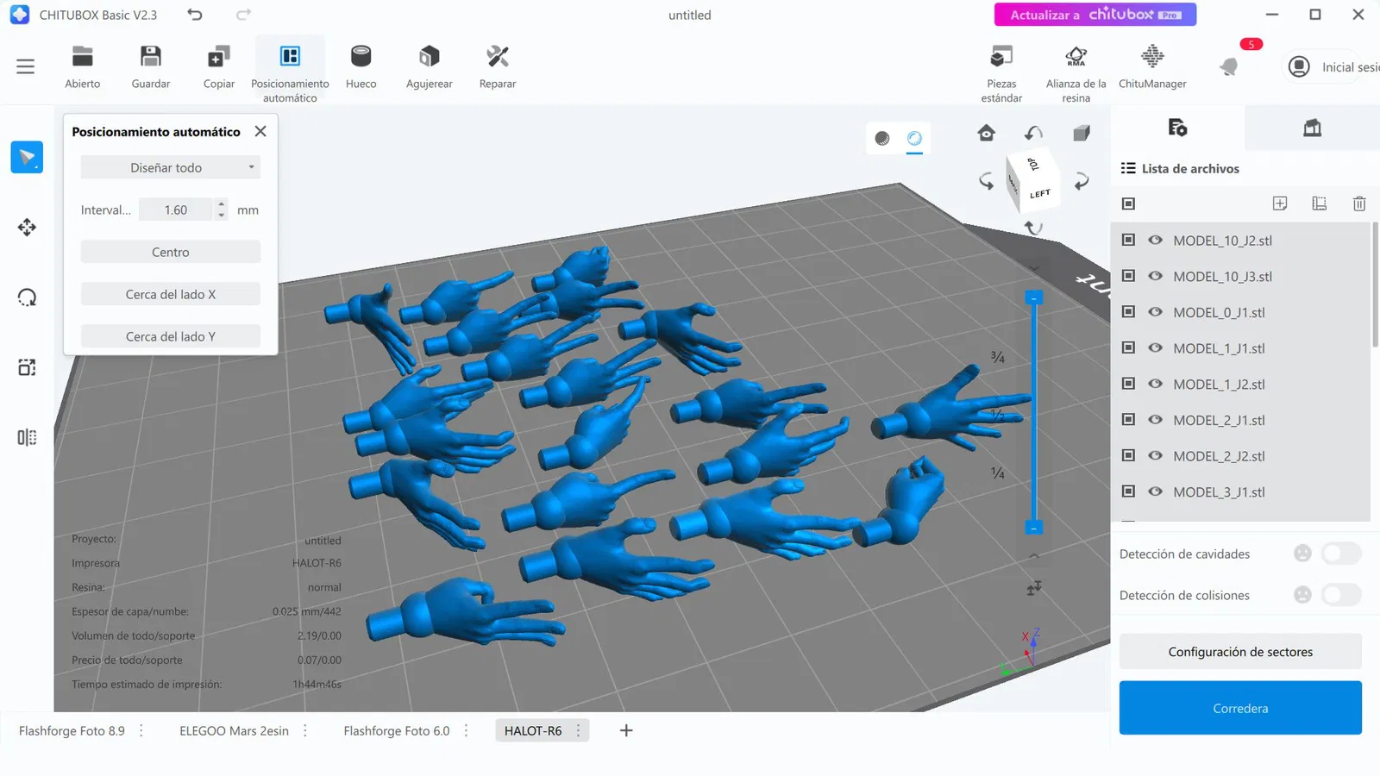Switch to ELEGOO Mars 2esin printer tab

click(x=234, y=731)
